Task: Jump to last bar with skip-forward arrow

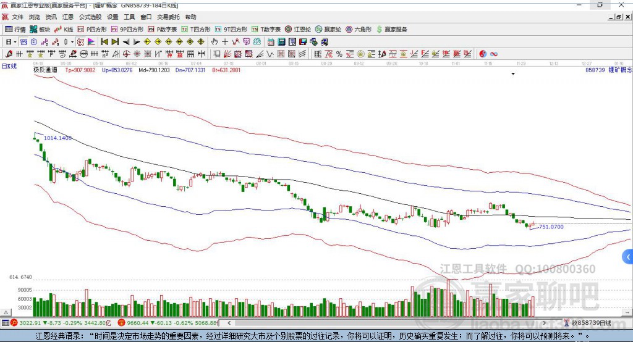Action: [115, 41]
